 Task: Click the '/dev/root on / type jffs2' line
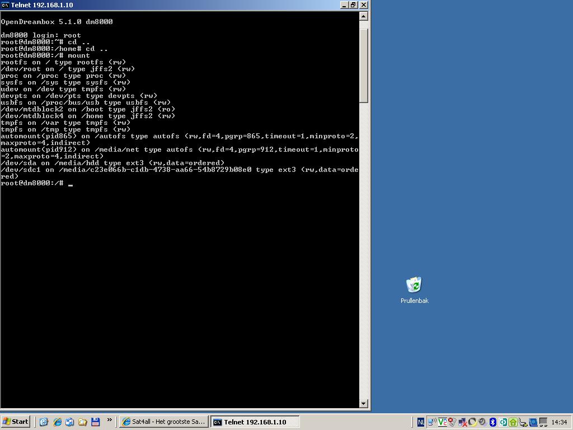click(x=68, y=69)
